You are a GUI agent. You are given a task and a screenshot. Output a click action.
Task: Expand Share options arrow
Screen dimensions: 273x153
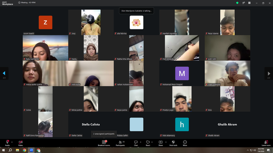166,142
